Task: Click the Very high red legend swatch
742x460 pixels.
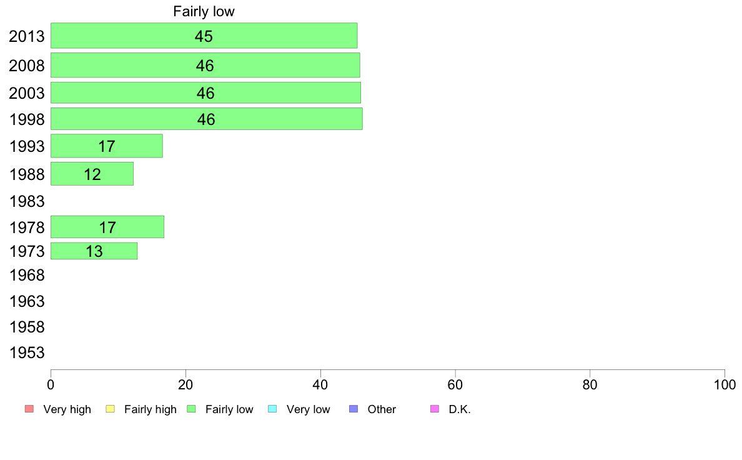Action: pos(29,409)
